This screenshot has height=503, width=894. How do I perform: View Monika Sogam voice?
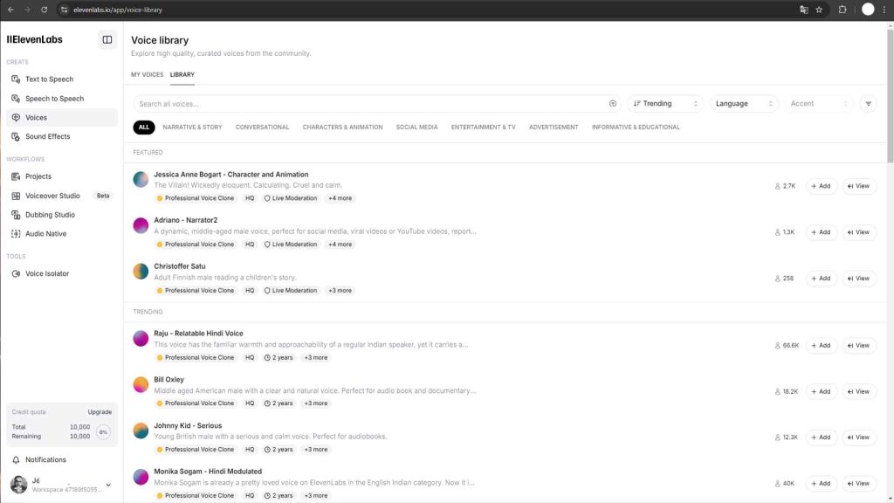click(x=859, y=484)
